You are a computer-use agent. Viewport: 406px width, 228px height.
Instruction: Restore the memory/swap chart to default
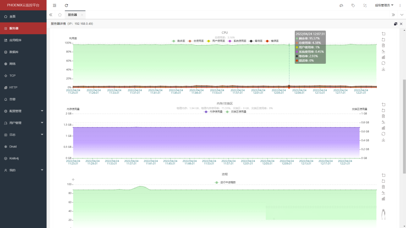[383, 134]
